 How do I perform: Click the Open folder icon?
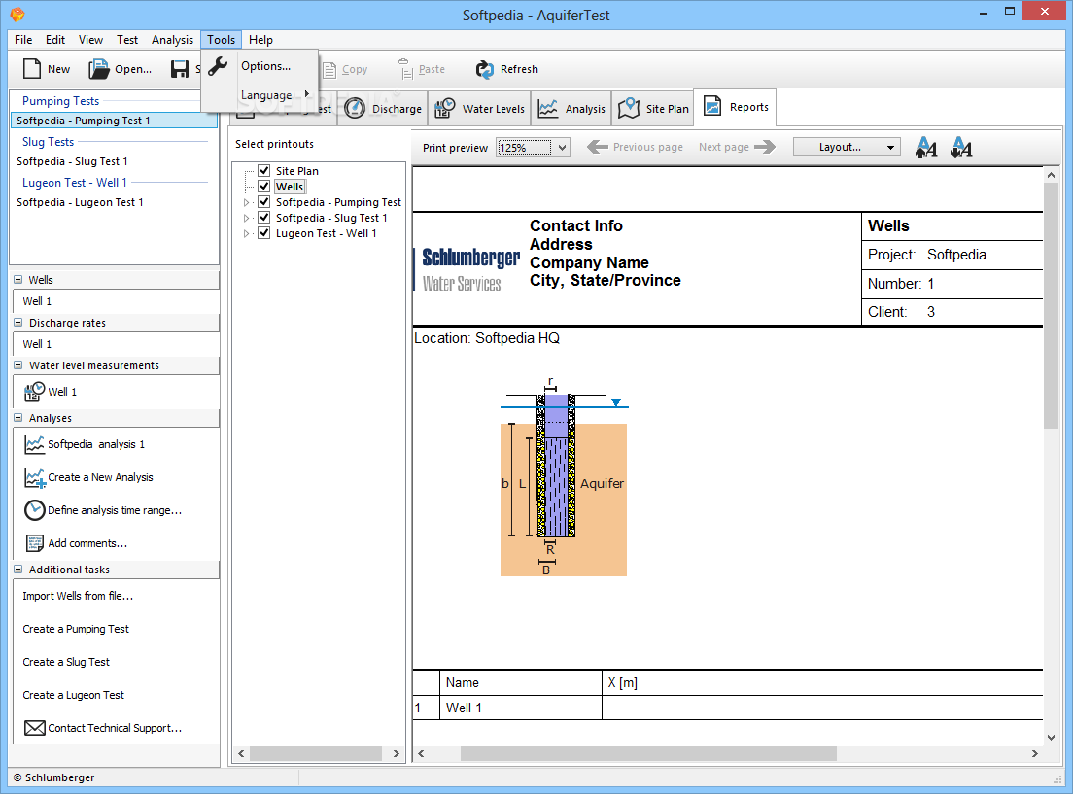pyautogui.click(x=98, y=68)
